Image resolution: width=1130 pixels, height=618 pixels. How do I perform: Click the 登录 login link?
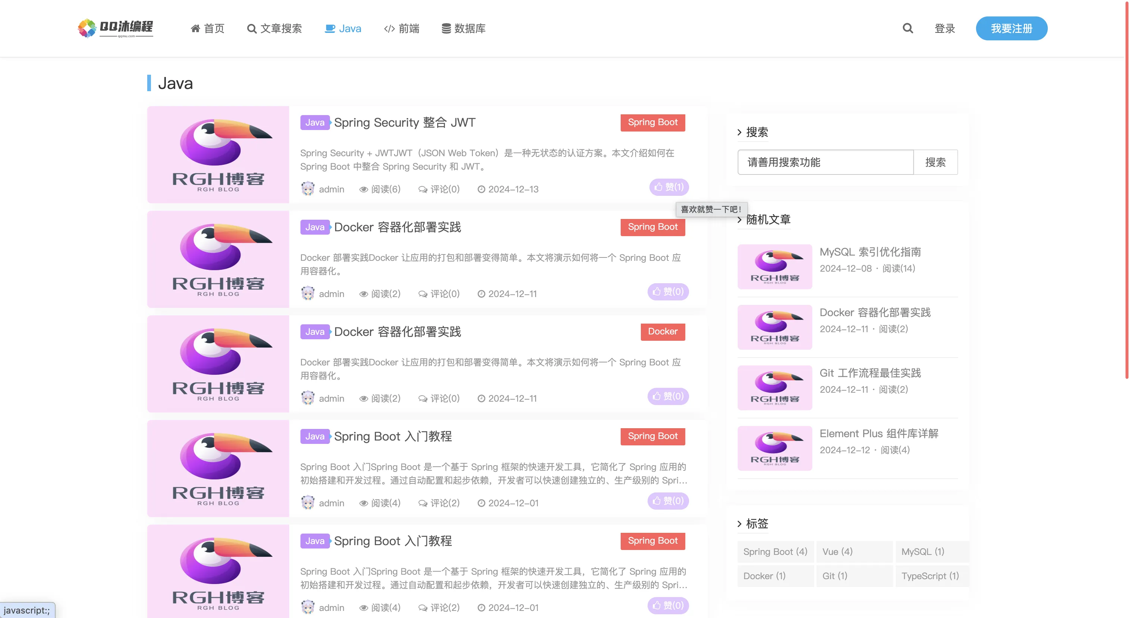tap(944, 28)
